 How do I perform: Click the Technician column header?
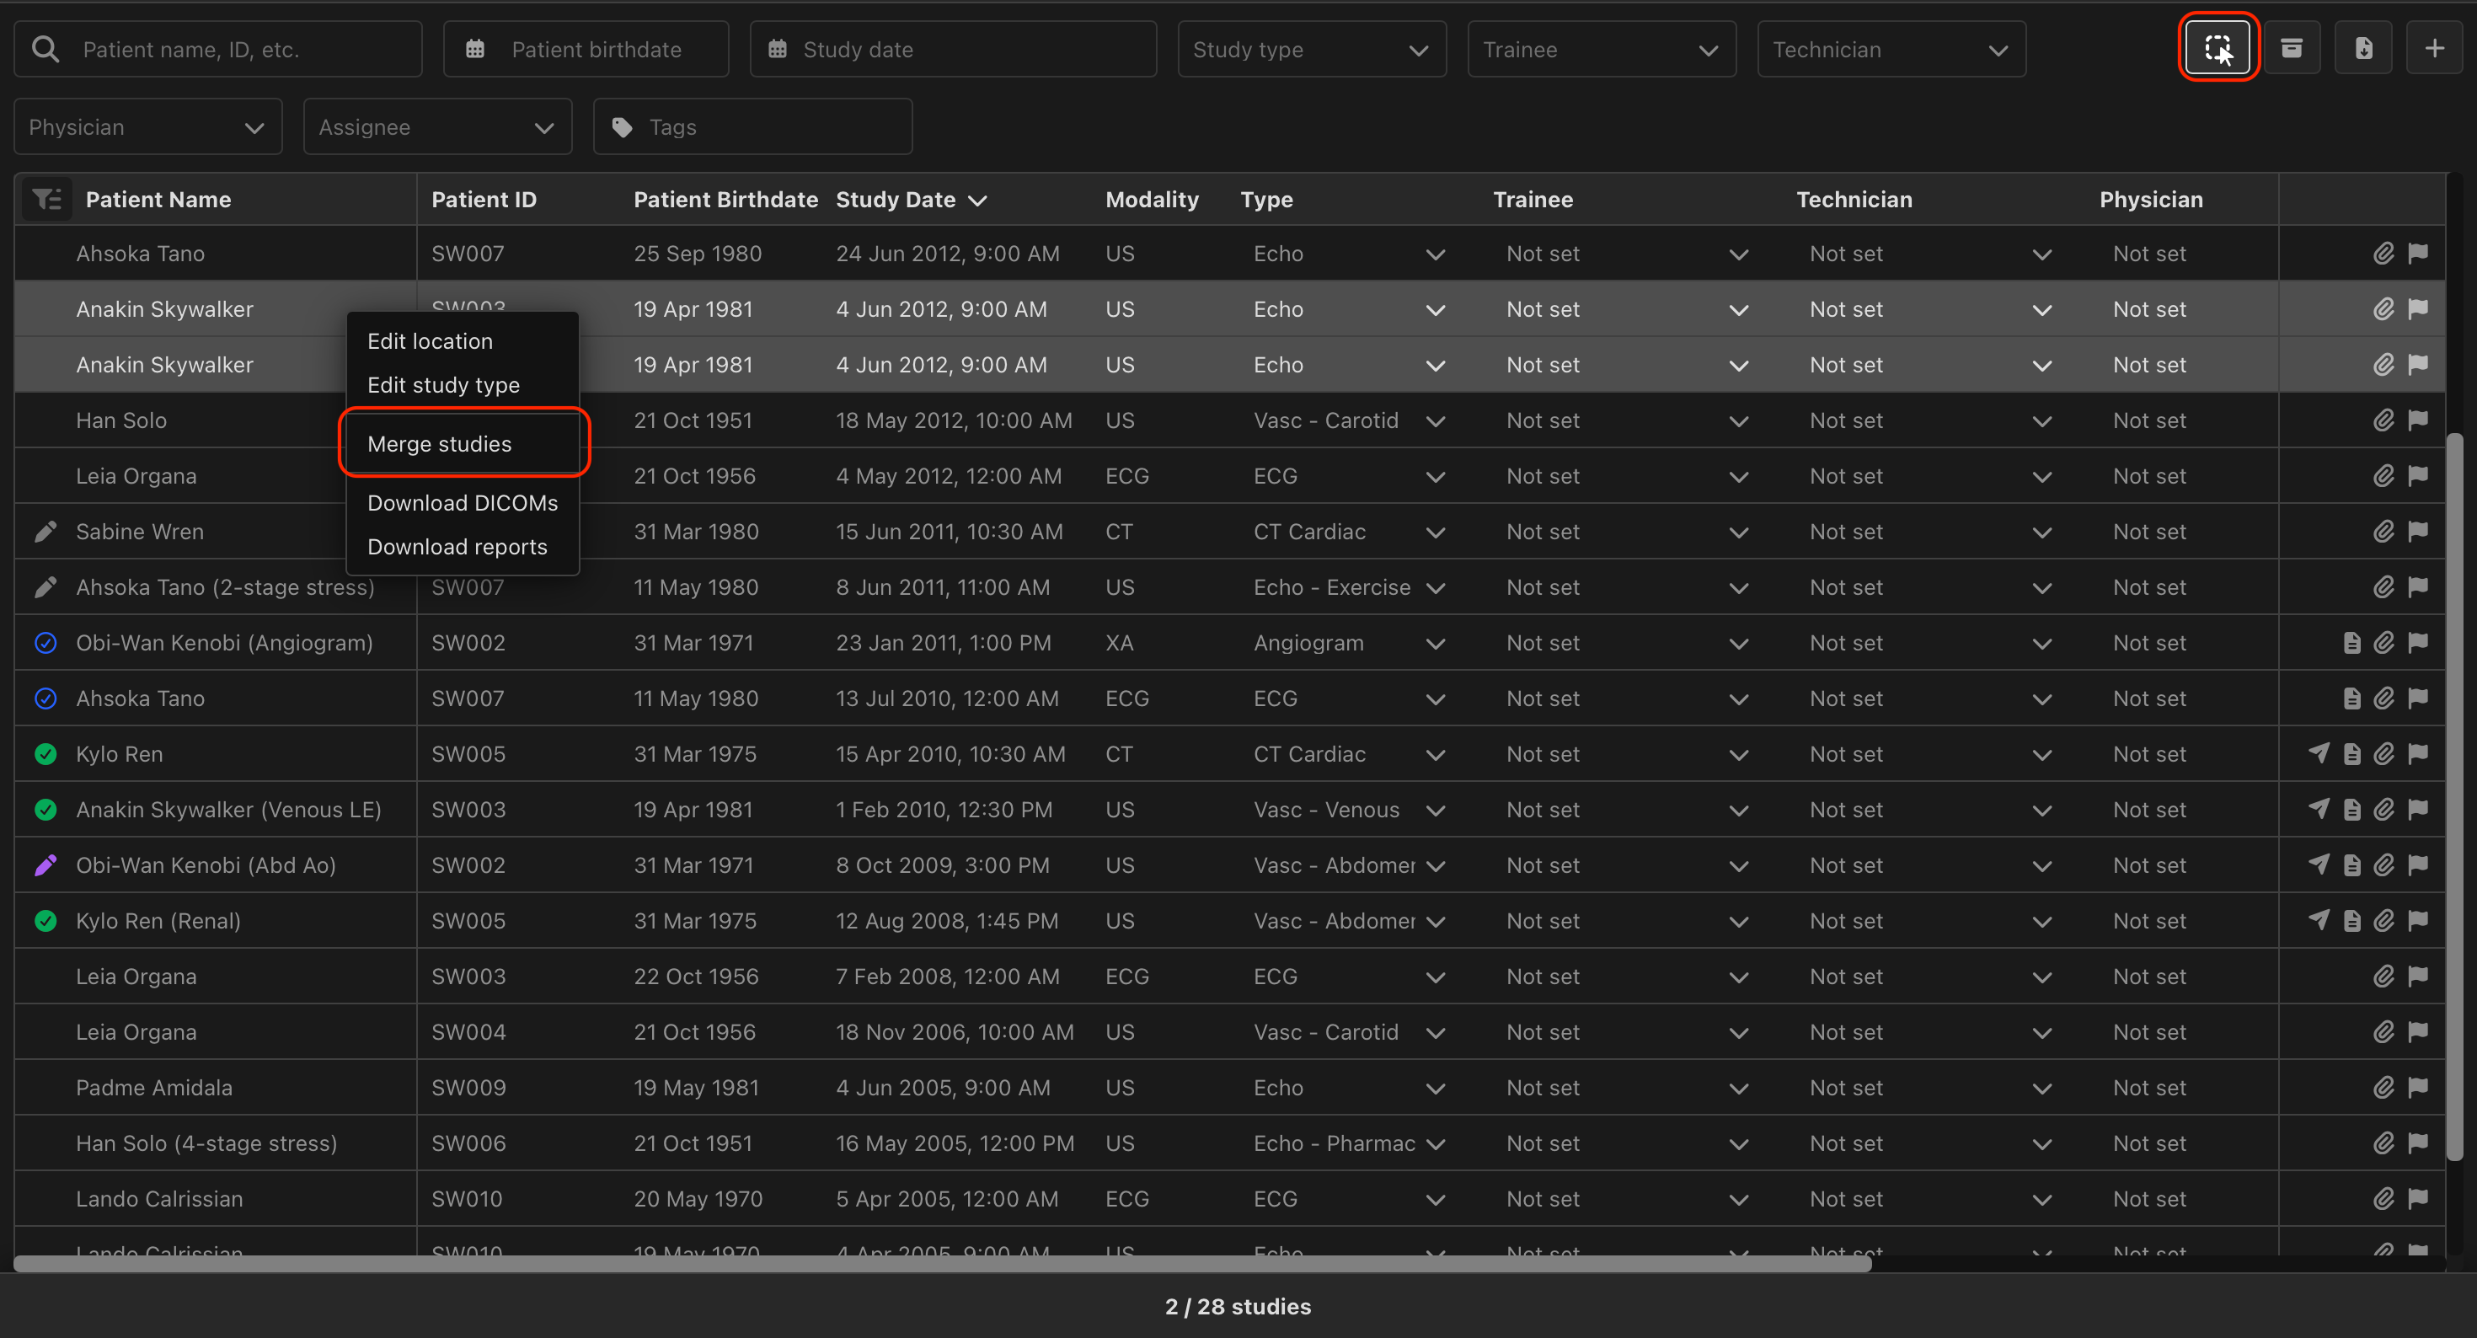1854,199
